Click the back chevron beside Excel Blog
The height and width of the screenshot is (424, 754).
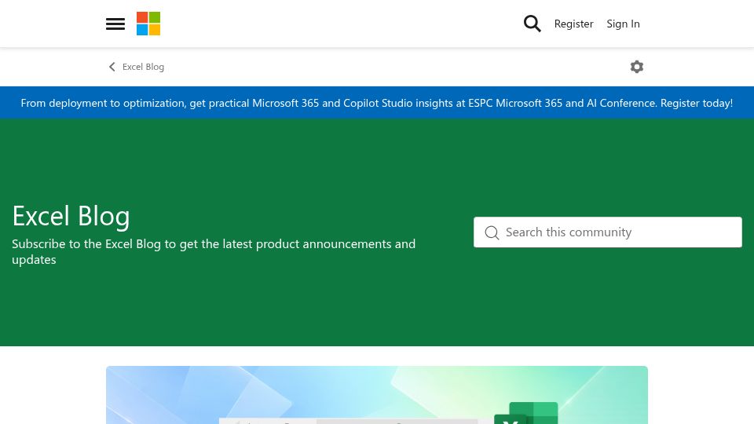112,67
